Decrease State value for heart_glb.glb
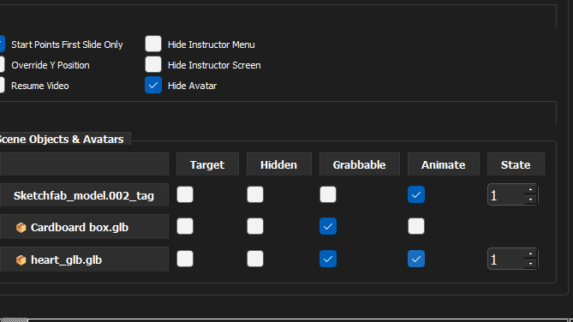This screenshot has width=573, height=322. (x=531, y=264)
